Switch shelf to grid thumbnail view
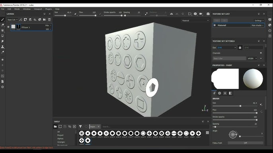 click(207, 133)
